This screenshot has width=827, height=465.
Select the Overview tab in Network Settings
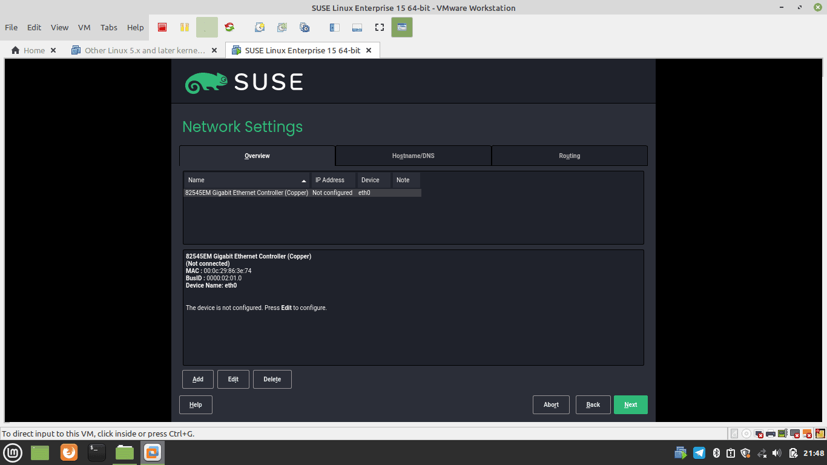click(x=257, y=156)
